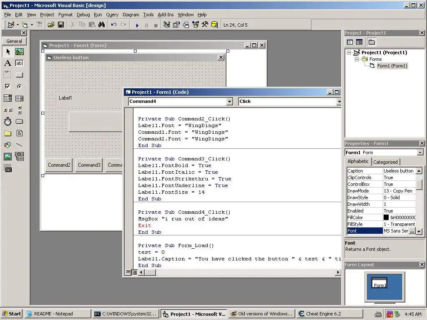Select the OptionButton tool in toolbox
The height and width of the screenshot is (320, 427).
(19, 87)
